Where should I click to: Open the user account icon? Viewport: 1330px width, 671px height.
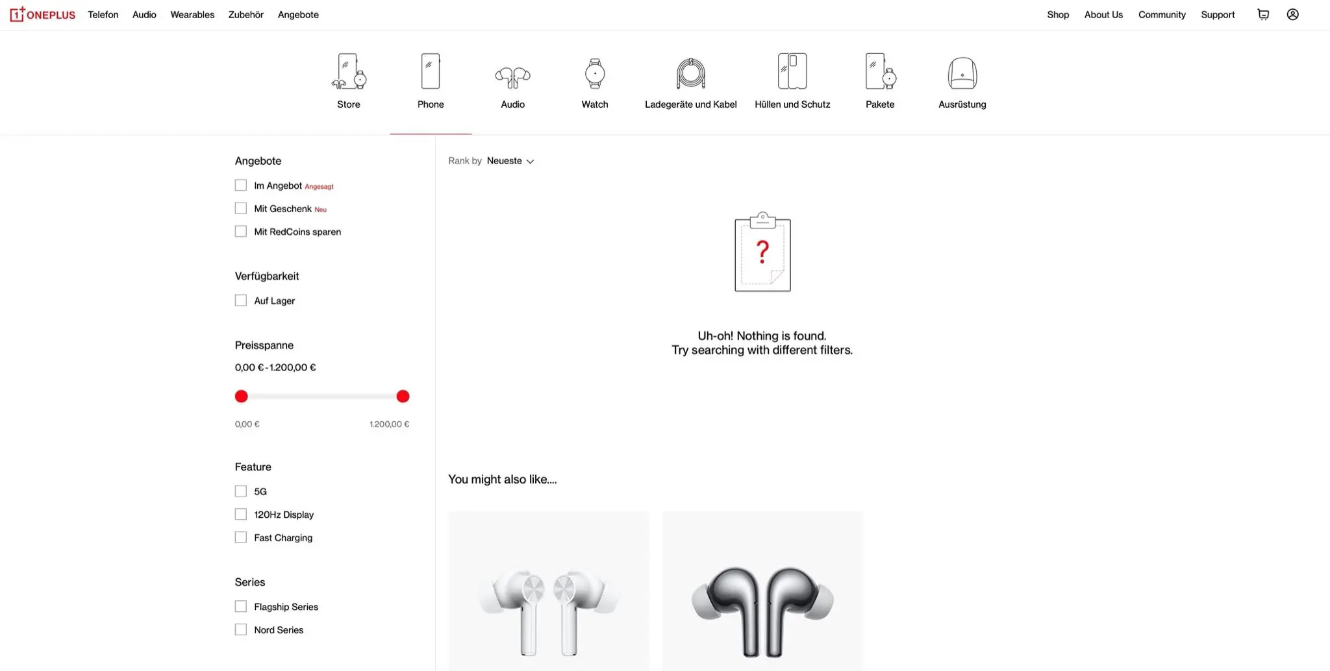1292,14
